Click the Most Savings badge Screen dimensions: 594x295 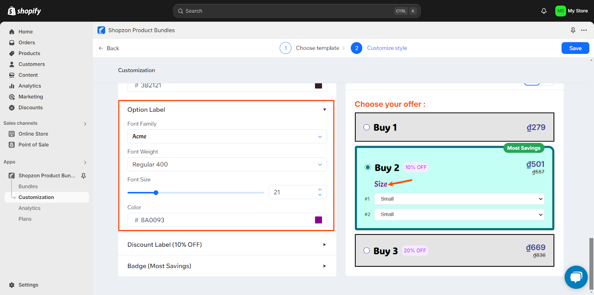pos(523,148)
